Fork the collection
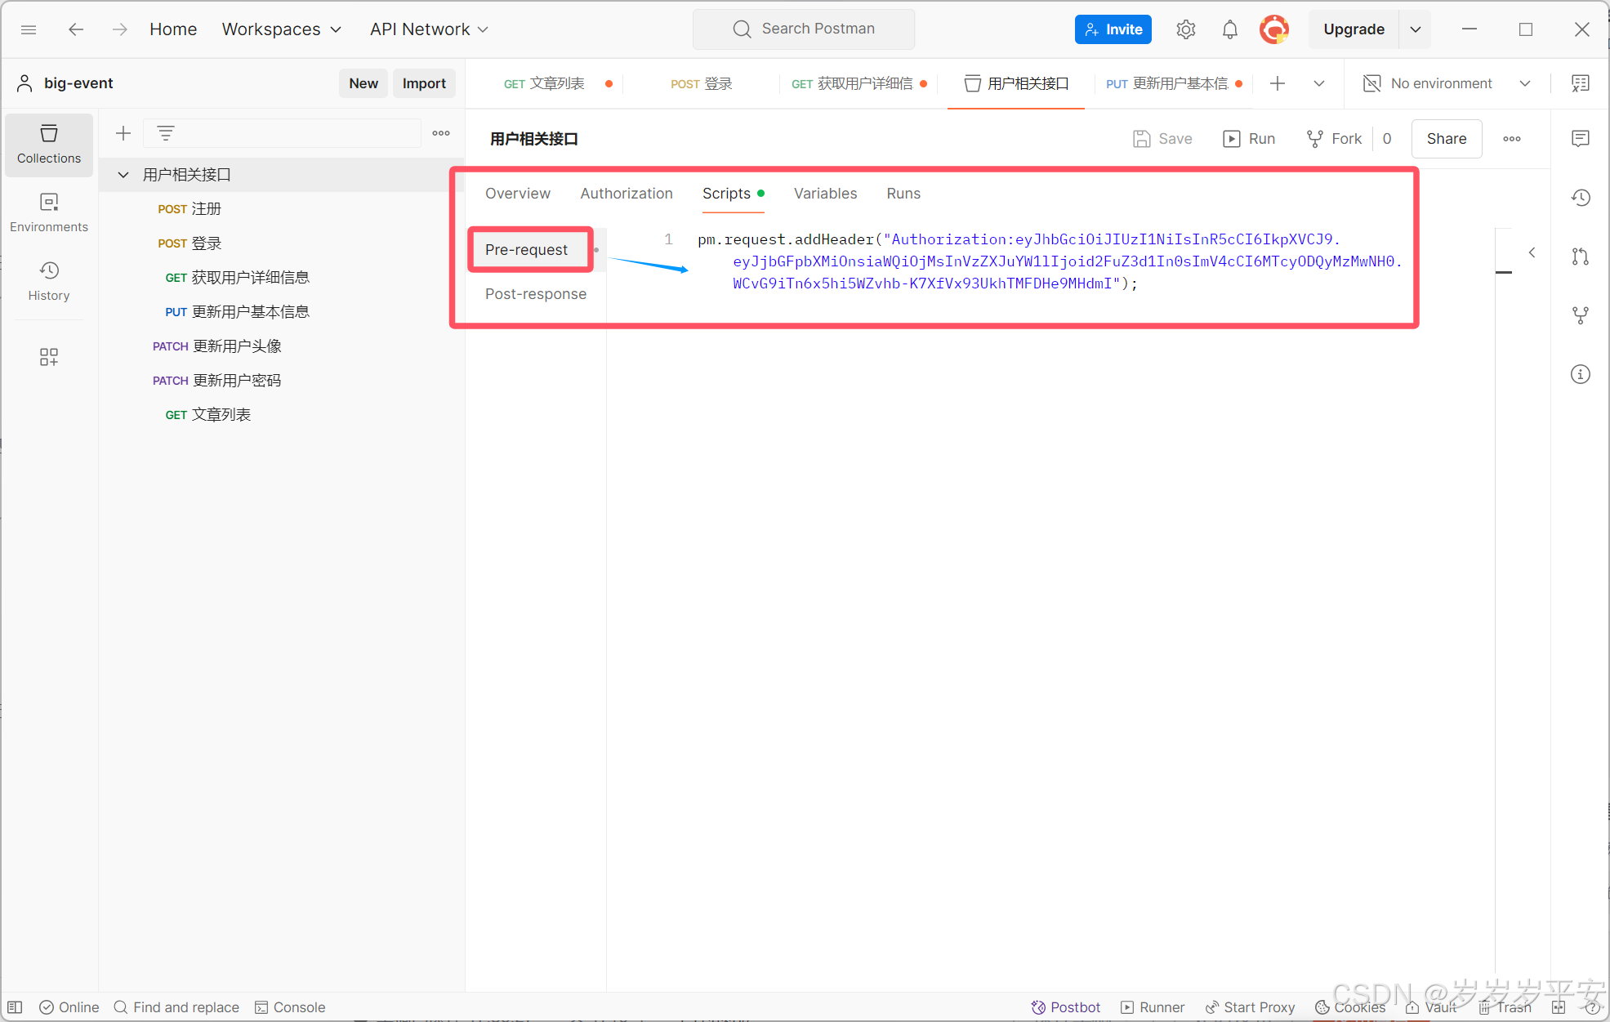The image size is (1610, 1022). [1334, 139]
